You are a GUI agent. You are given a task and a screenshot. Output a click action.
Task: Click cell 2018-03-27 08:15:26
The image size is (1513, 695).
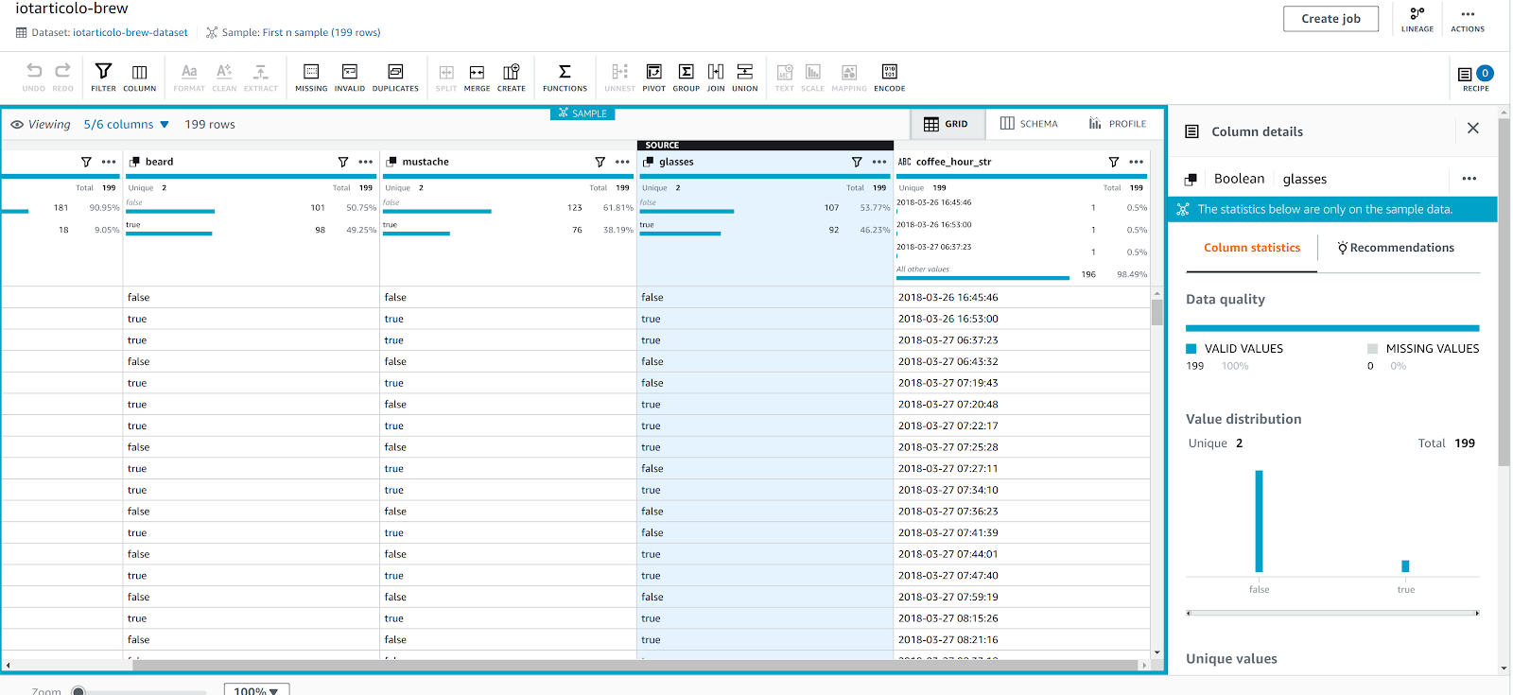1021,618
